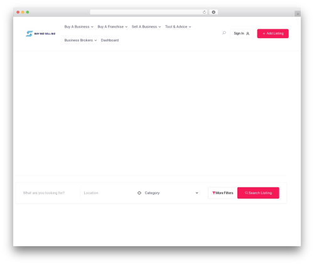Expand the Business Brokers menu
314x265 pixels.
[x=80, y=40]
